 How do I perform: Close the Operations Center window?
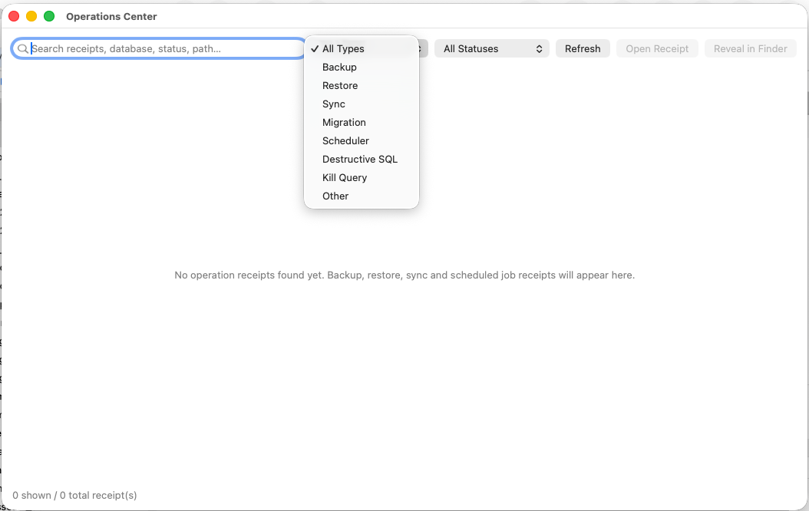click(x=14, y=17)
